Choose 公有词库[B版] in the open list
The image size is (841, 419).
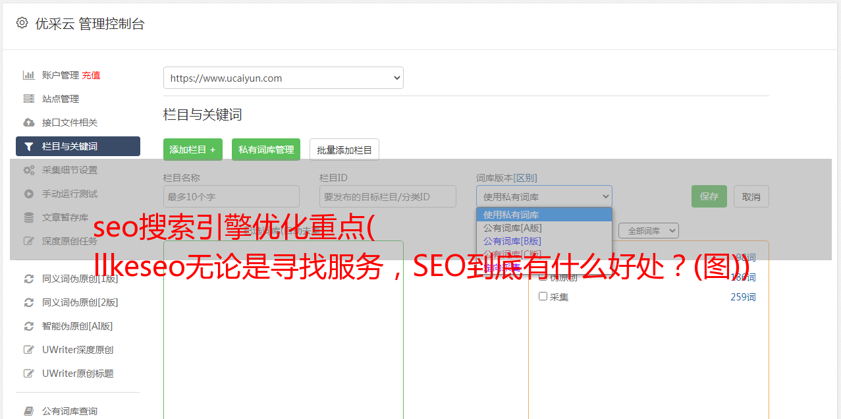[x=544, y=241]
